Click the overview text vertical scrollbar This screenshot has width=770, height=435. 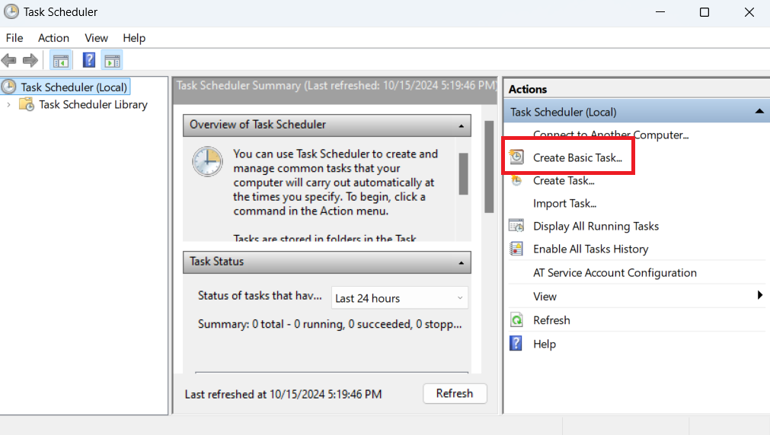point(463,173)
